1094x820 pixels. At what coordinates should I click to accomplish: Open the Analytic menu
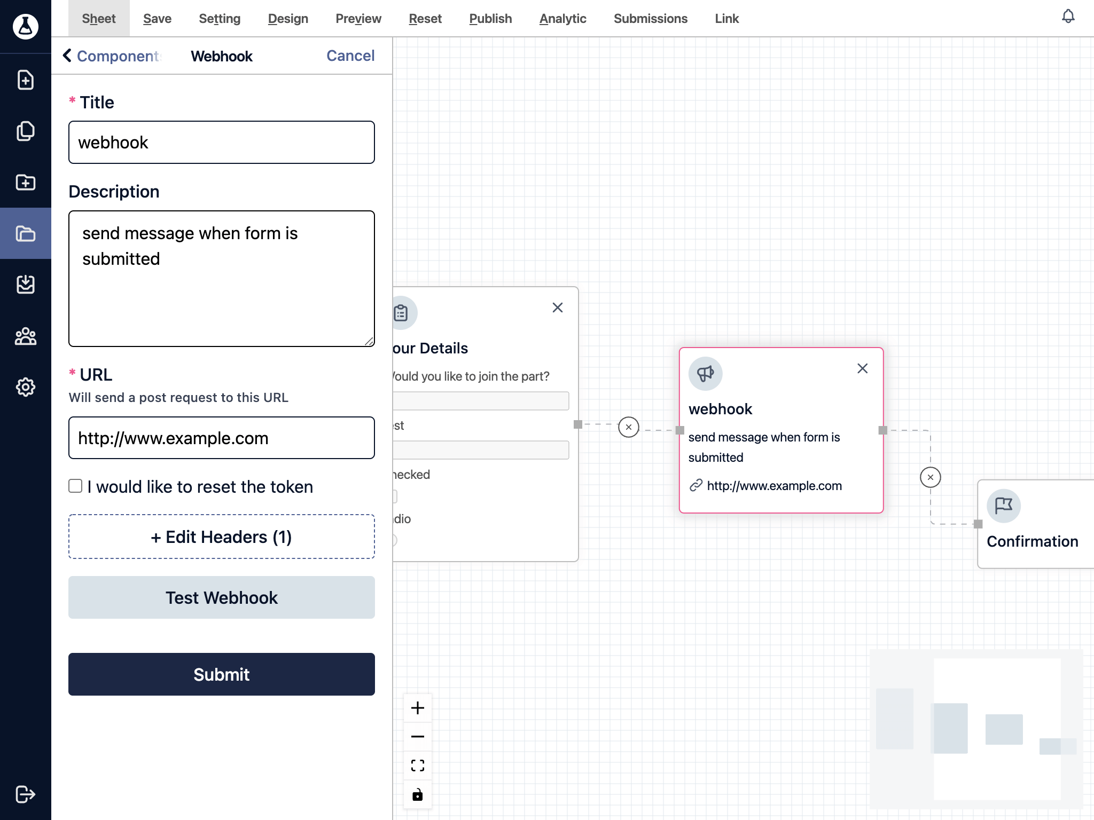pyautogui.click(x=562, y=19)
